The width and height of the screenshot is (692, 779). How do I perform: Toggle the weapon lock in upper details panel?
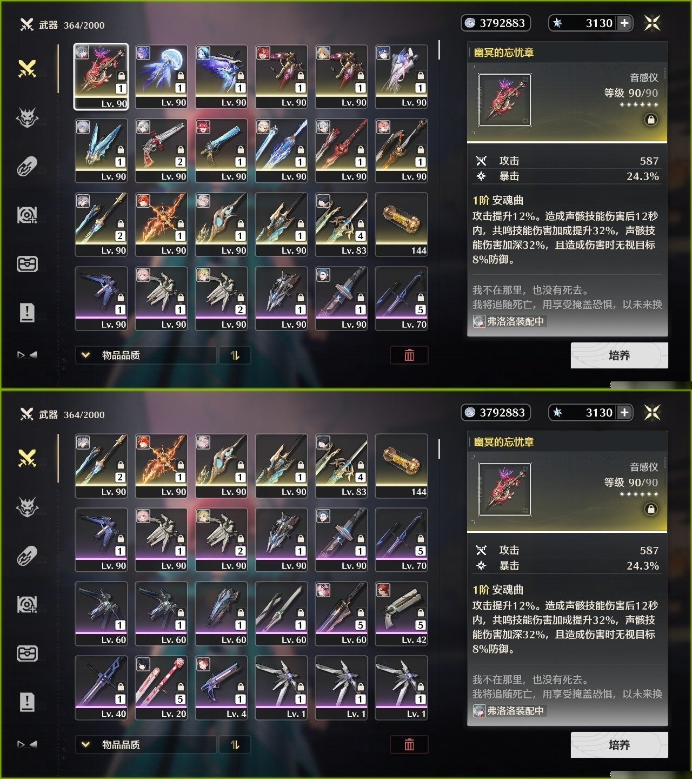click(x=651, y=120)
